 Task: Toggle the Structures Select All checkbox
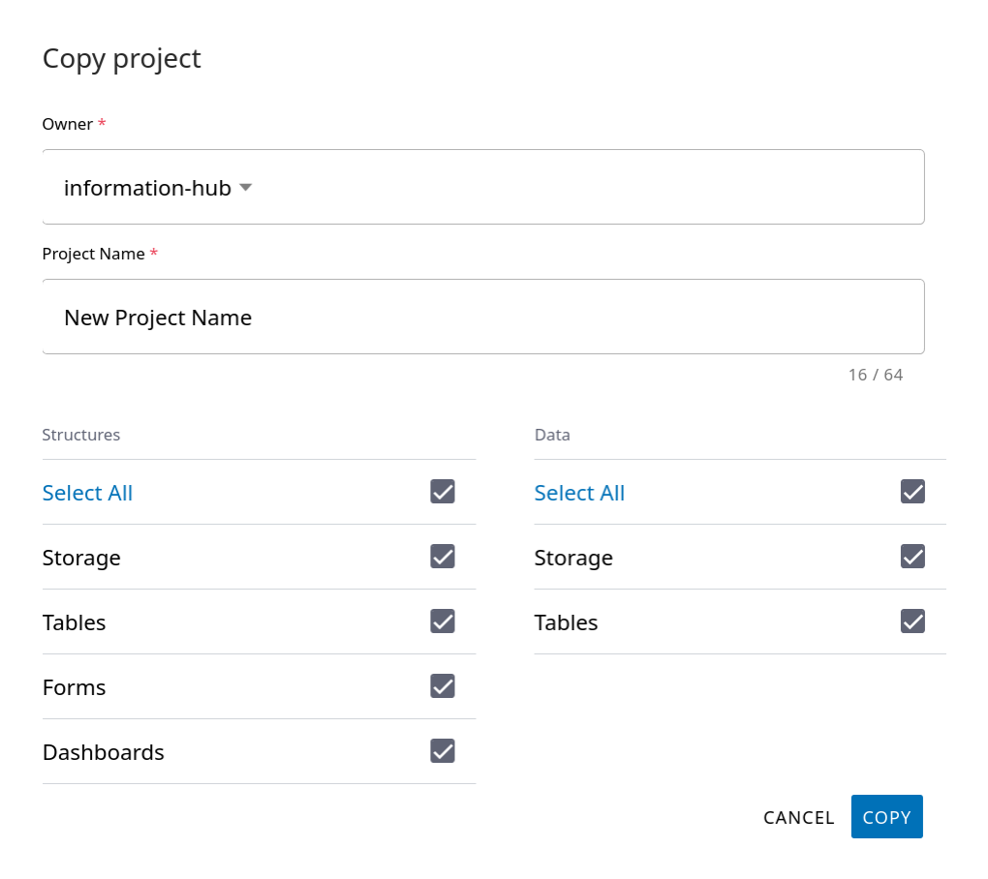(x=443, y=492)
